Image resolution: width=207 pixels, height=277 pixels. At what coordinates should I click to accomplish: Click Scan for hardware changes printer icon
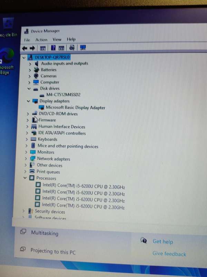(72, 47)
